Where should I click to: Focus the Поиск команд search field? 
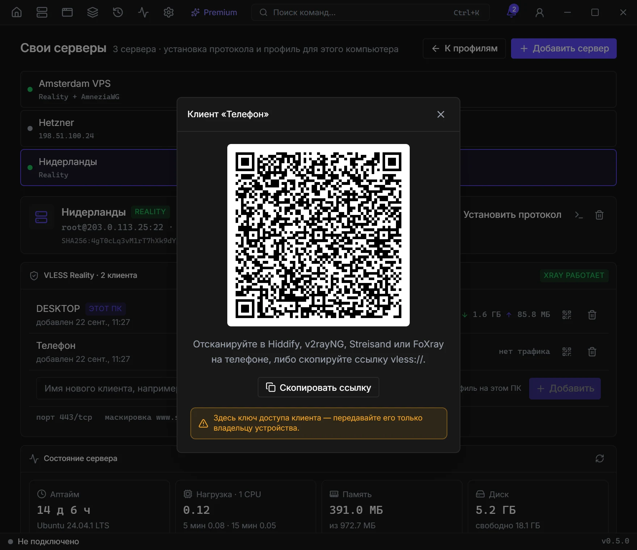pyautogui.click(x=371, y=12)
